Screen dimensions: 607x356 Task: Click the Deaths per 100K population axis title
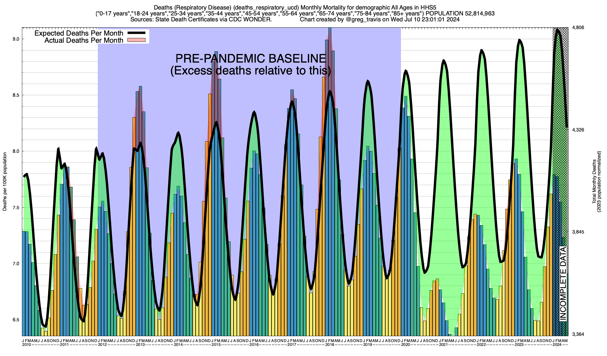(x=5, y=182)
